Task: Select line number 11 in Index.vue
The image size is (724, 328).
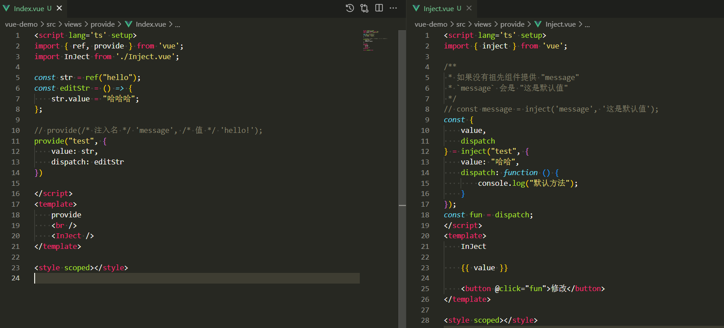Action: tap(16, 141)
